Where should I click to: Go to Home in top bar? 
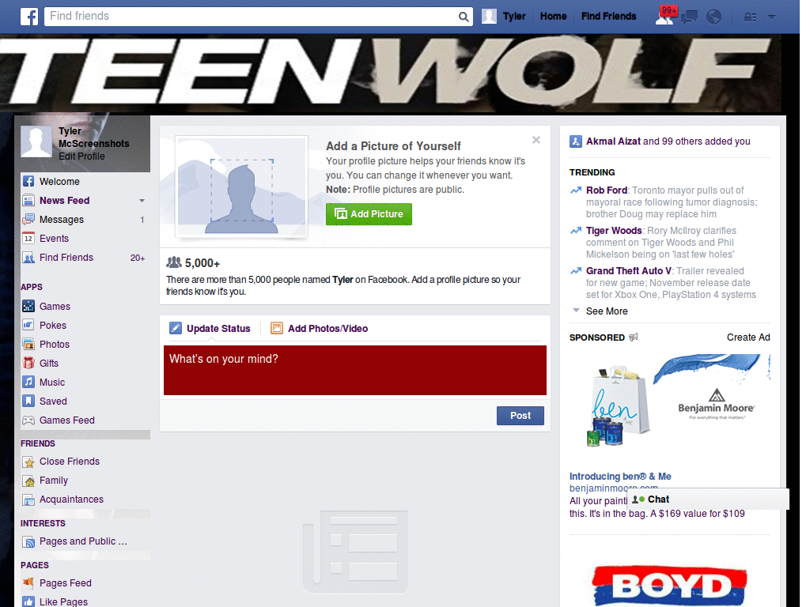pos(553,16)
